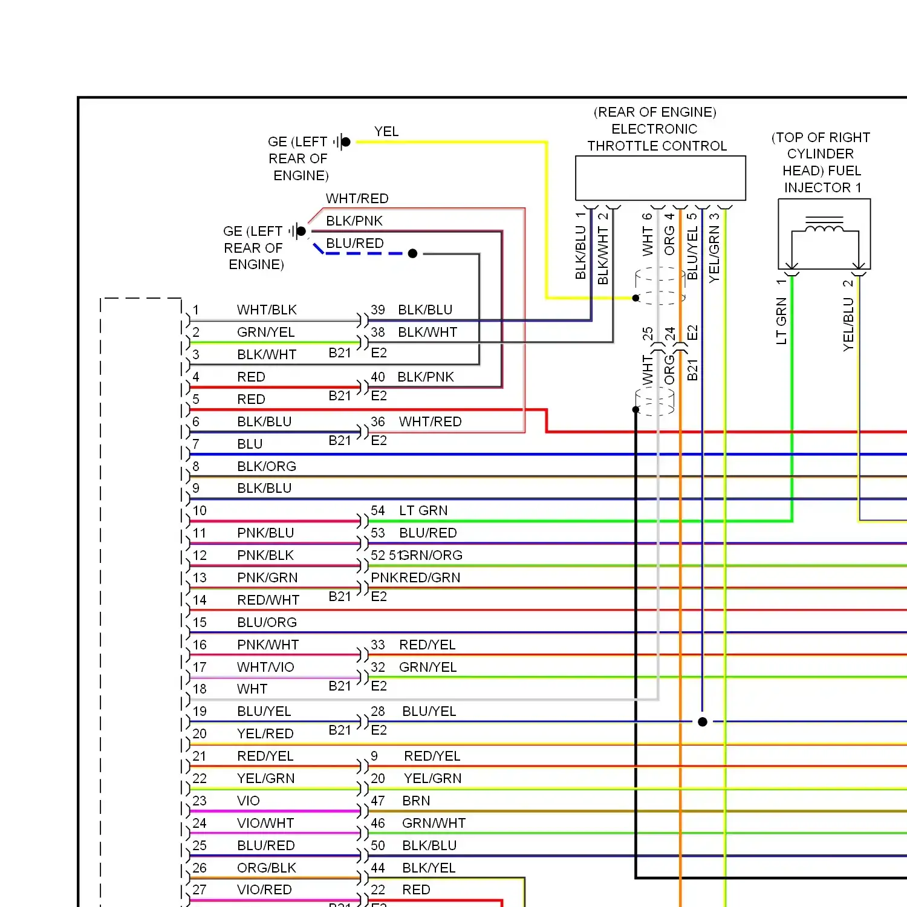Click pin 13 'PNK/GRN' label

(267, 577)
